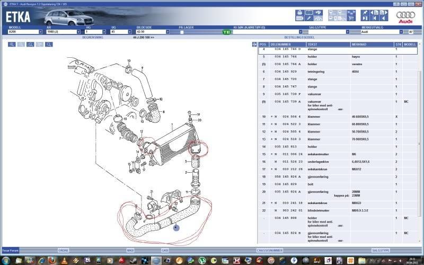This screenshot has width=424, height=265.
Task: Switch to the ORDRE tab at the bottom
Action: point(63,250)
